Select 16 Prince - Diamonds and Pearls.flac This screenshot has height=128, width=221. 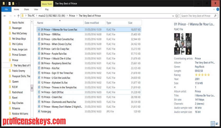pyautogui.click(x=89, y=102)
